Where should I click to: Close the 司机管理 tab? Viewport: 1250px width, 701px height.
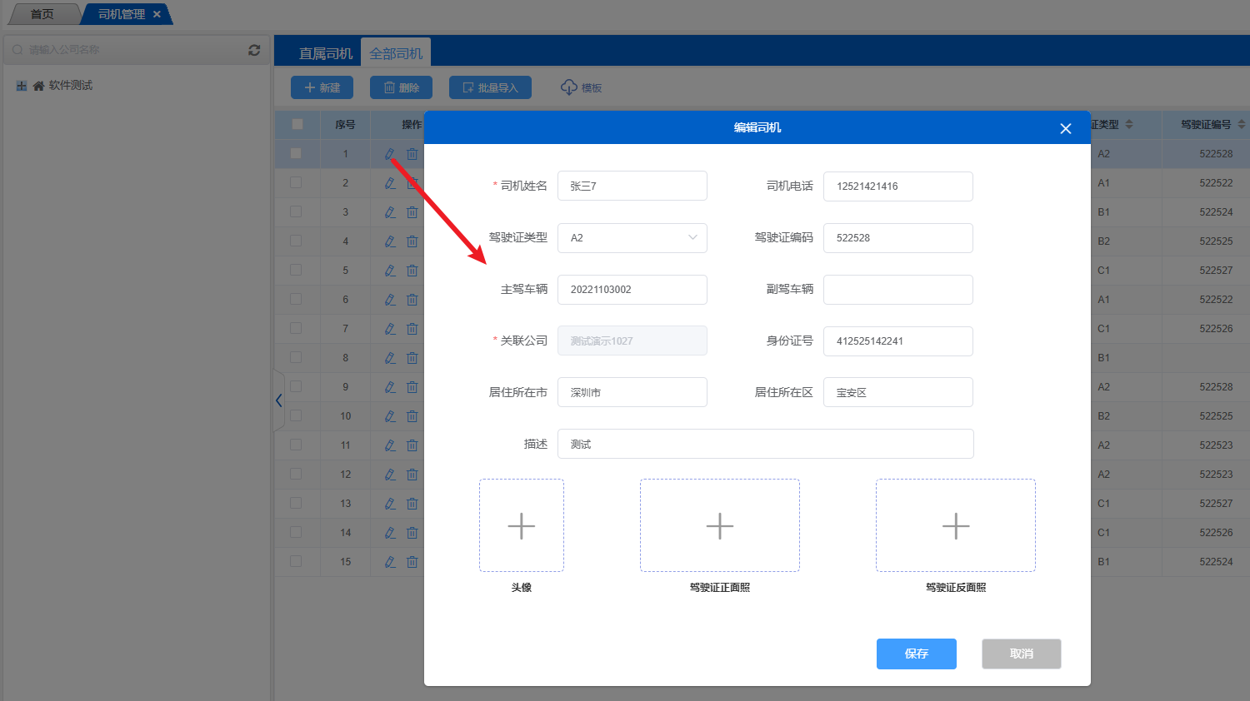pos(157,14)
